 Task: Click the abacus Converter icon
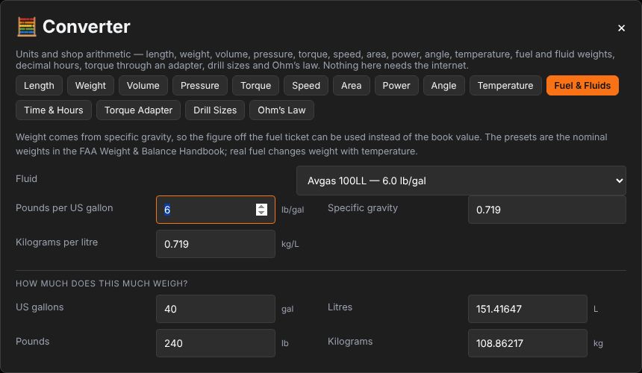pos(27,27)
